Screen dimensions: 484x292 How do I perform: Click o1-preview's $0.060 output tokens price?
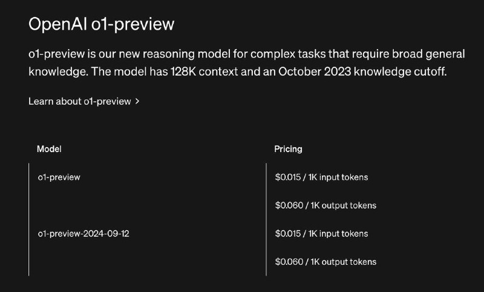point(325,205)
